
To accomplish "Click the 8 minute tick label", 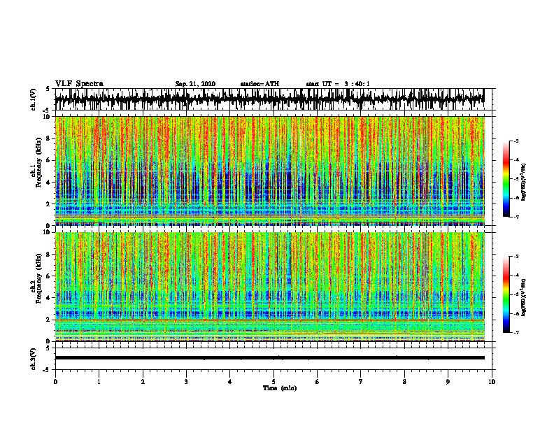I will click(x=404, y=382).
